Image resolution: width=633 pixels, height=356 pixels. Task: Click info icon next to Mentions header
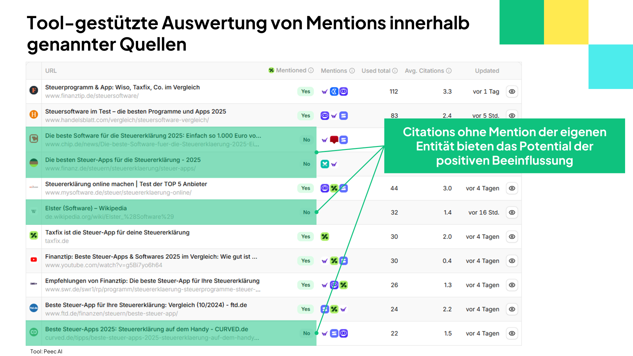(352, 71)
